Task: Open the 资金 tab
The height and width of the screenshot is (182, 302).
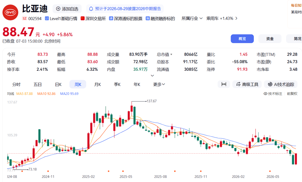Action: (x=270, y=39)
